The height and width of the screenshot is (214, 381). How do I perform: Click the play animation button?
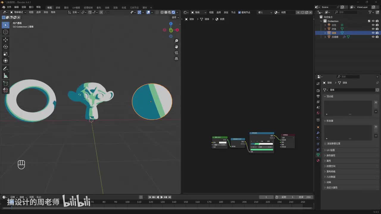162,197
